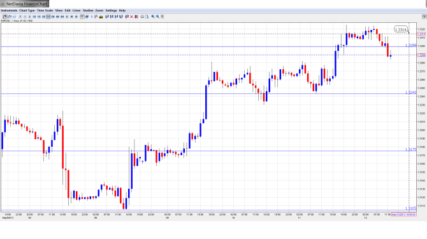Open the Time Scale menu
Screen dimensions: 427x239
pyautogui.click(x=45, y=10)
